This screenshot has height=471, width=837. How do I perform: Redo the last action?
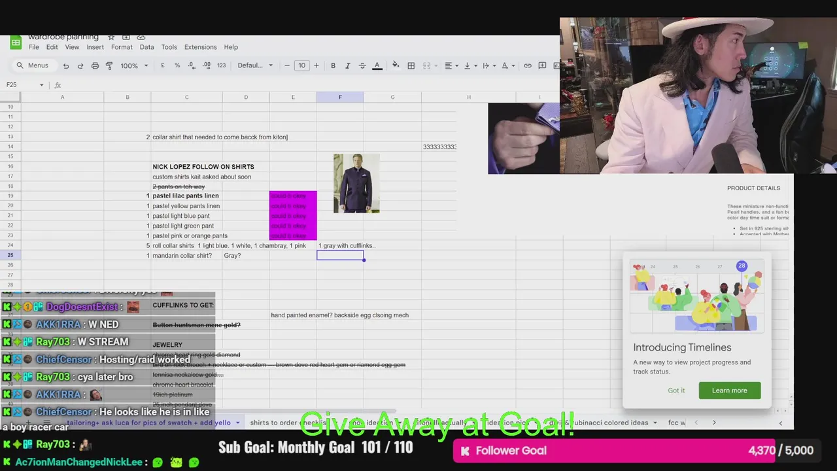coord(80,65)
